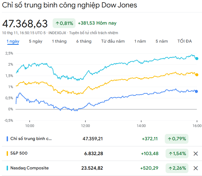Click the teal Nasdaq Composite color marker
Screen dimensions: 202x176
7,168
